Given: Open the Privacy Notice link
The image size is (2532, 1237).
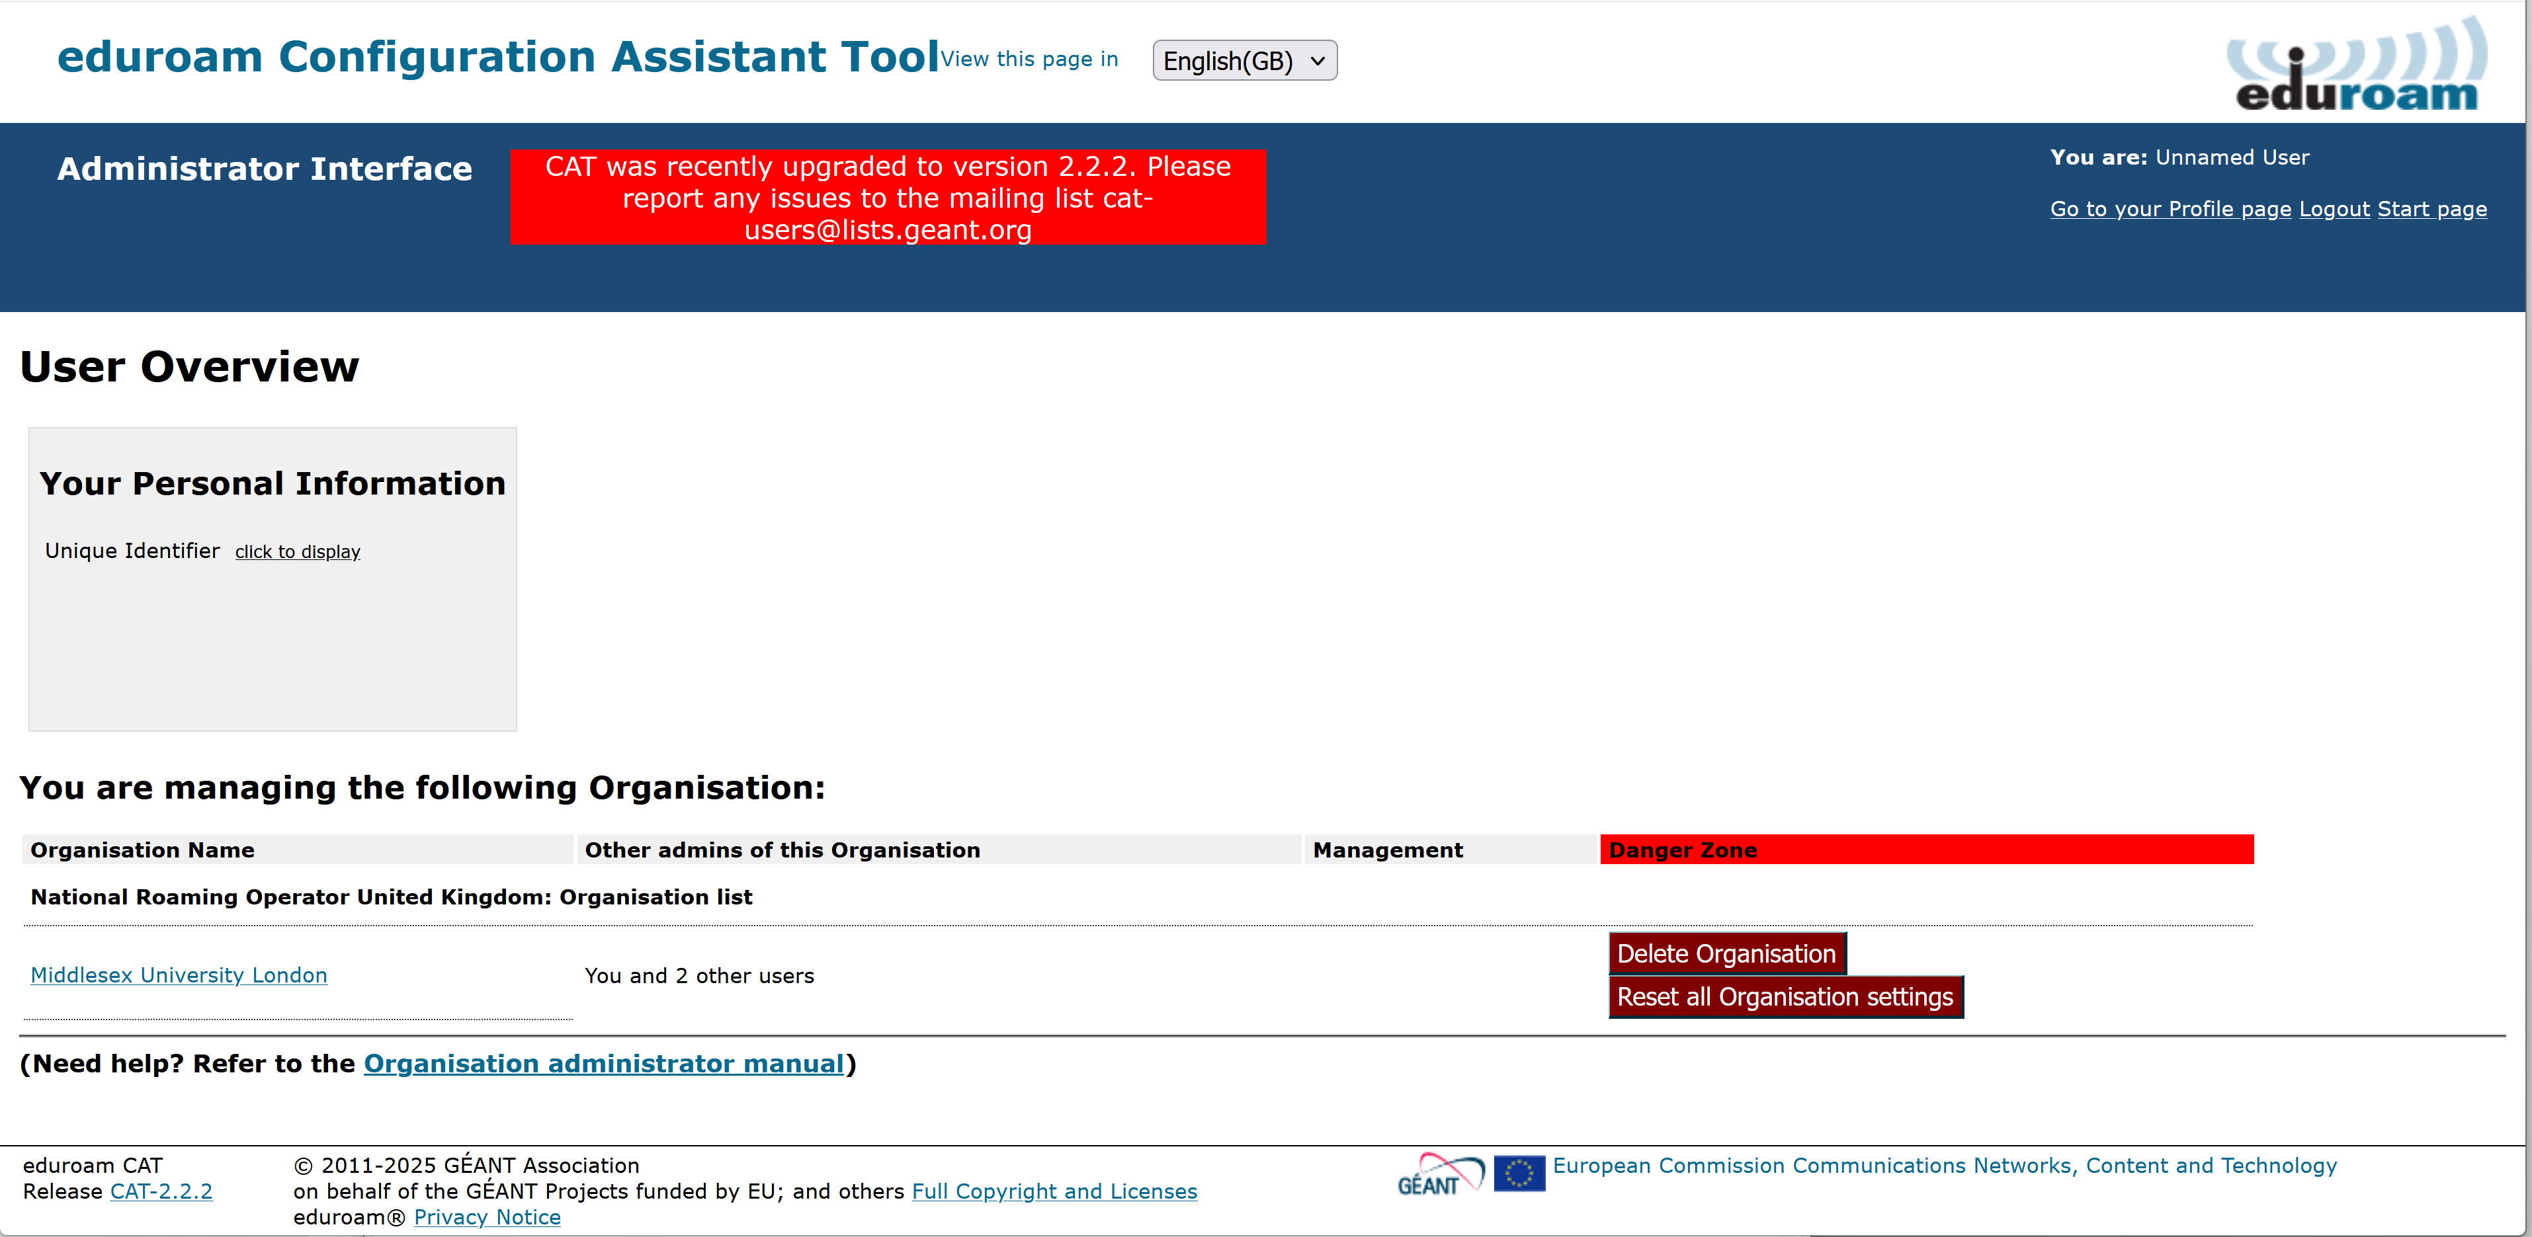Looking at the screenshot, I should [487, 1217].
